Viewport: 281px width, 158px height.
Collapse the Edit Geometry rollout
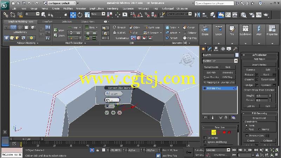259,113
